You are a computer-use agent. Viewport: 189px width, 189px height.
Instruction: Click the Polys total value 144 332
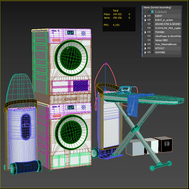point(117,14)
